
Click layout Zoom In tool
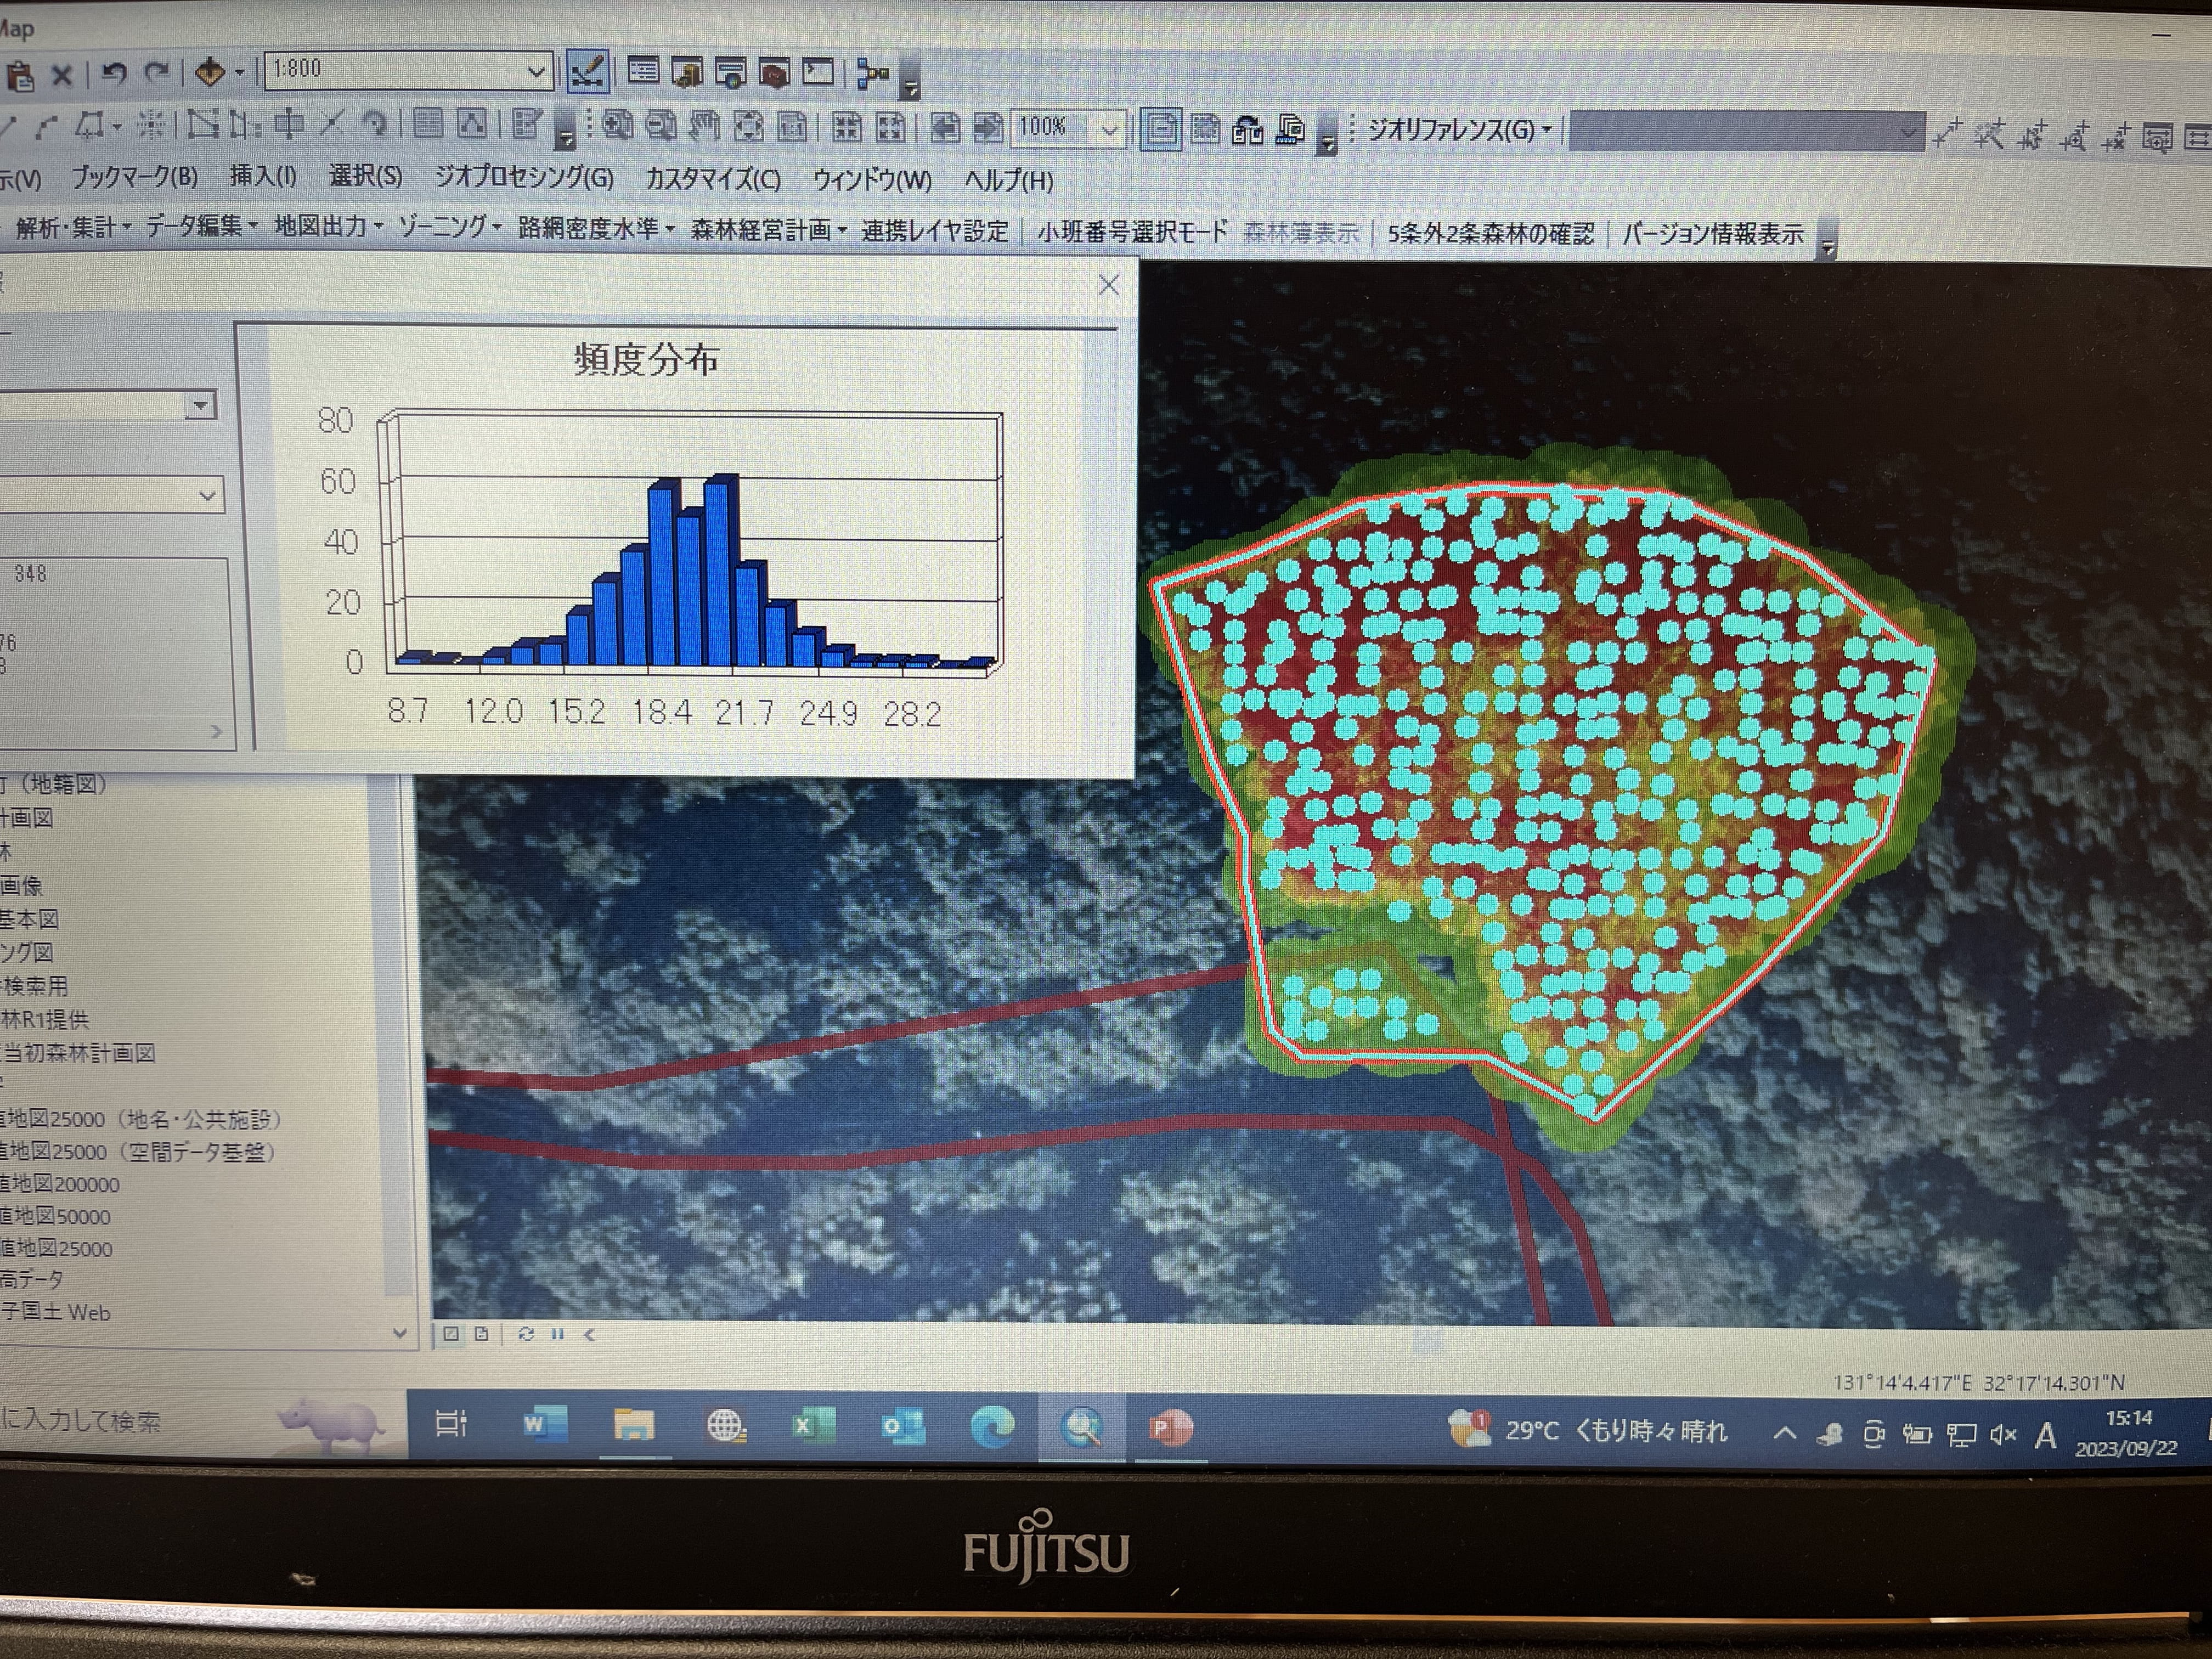(x=617, y=126)
